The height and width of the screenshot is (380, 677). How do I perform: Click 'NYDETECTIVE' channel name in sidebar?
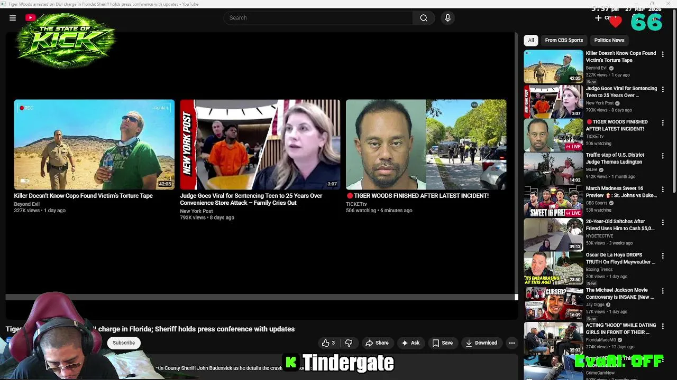coord(600,236)
